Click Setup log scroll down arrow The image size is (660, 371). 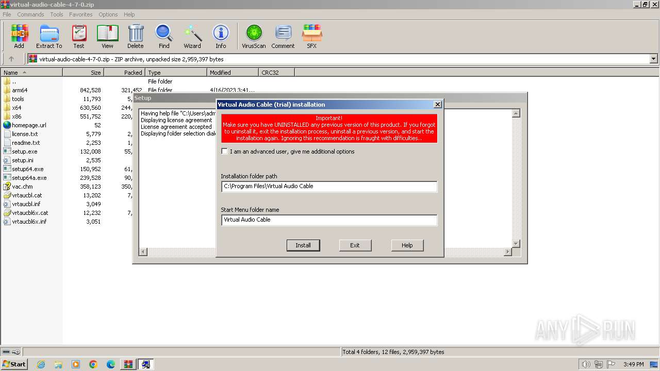516,243
